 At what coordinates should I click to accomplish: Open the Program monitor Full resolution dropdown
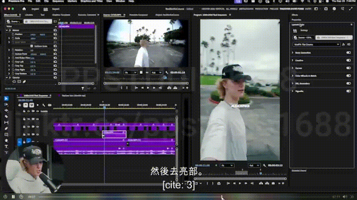pos(254,165)
